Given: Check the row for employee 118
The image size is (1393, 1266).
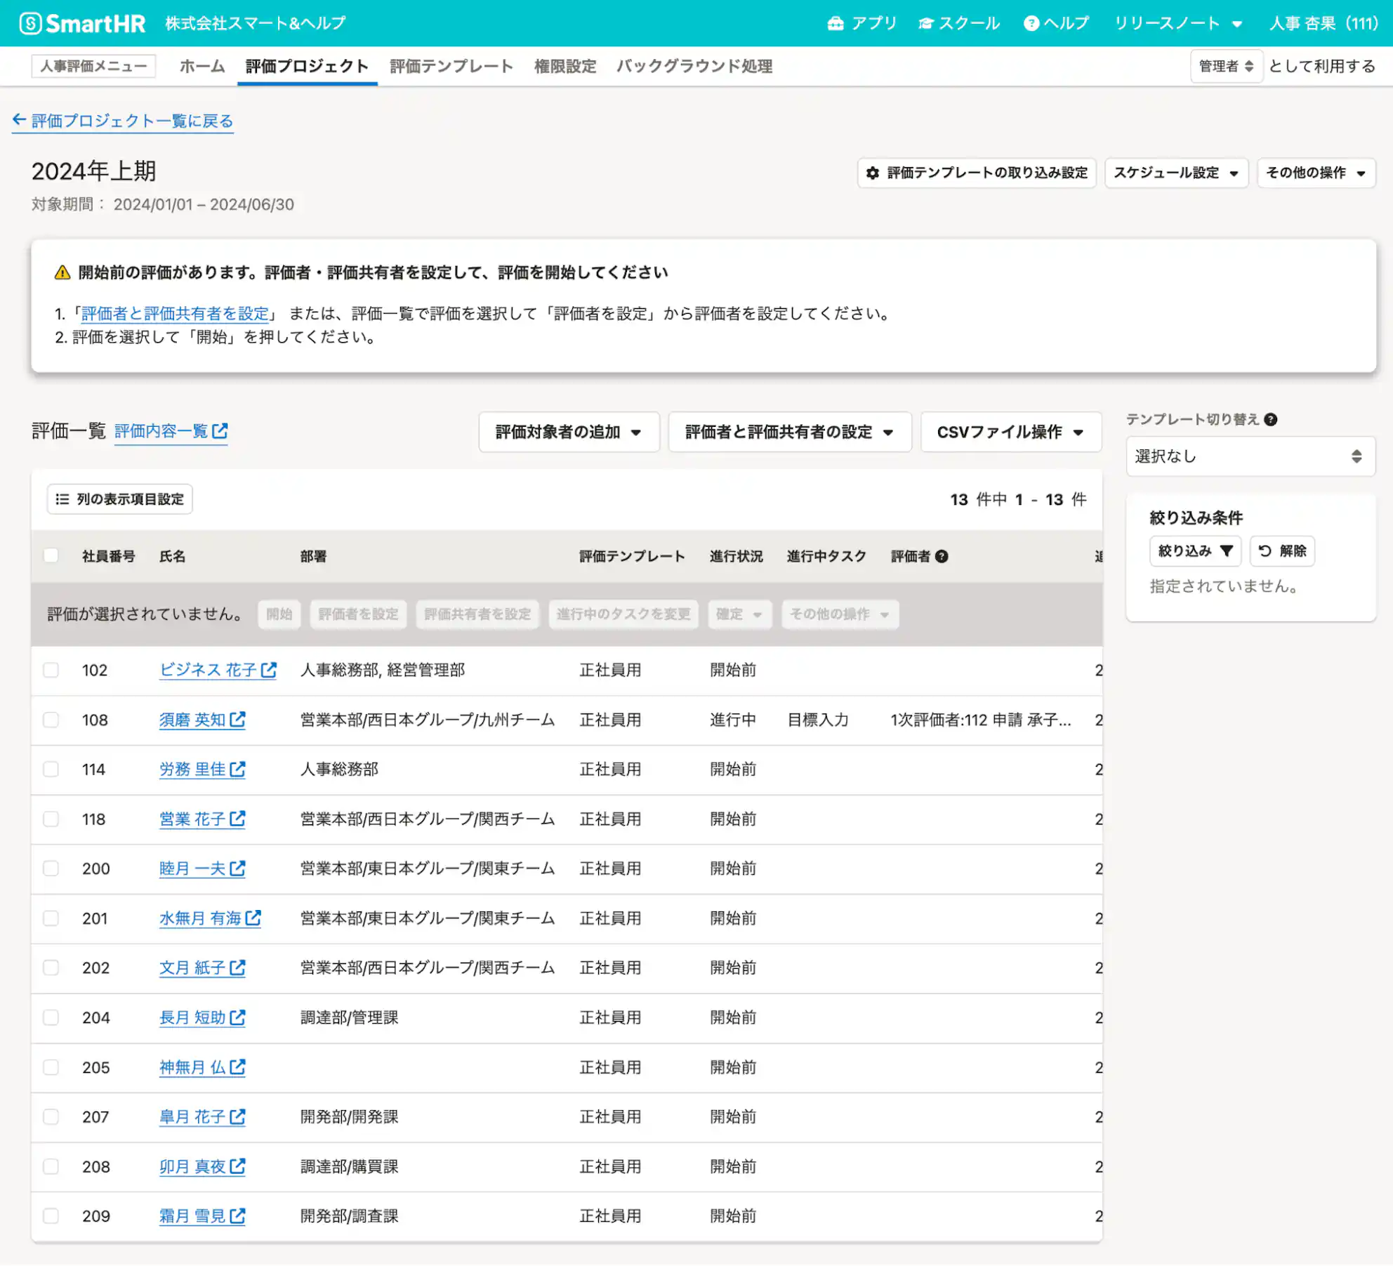Looking at the screenshot, I should [x=51, y=819].
